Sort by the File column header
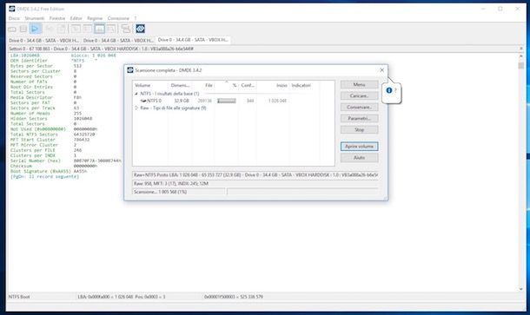This screenshot has width=530, height=315. click(202, 85)
